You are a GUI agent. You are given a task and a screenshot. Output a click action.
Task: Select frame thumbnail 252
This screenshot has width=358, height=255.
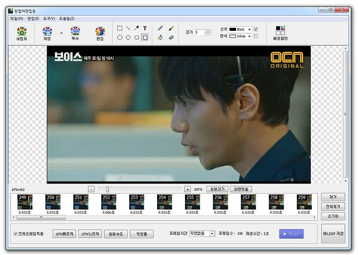point(109,202)
